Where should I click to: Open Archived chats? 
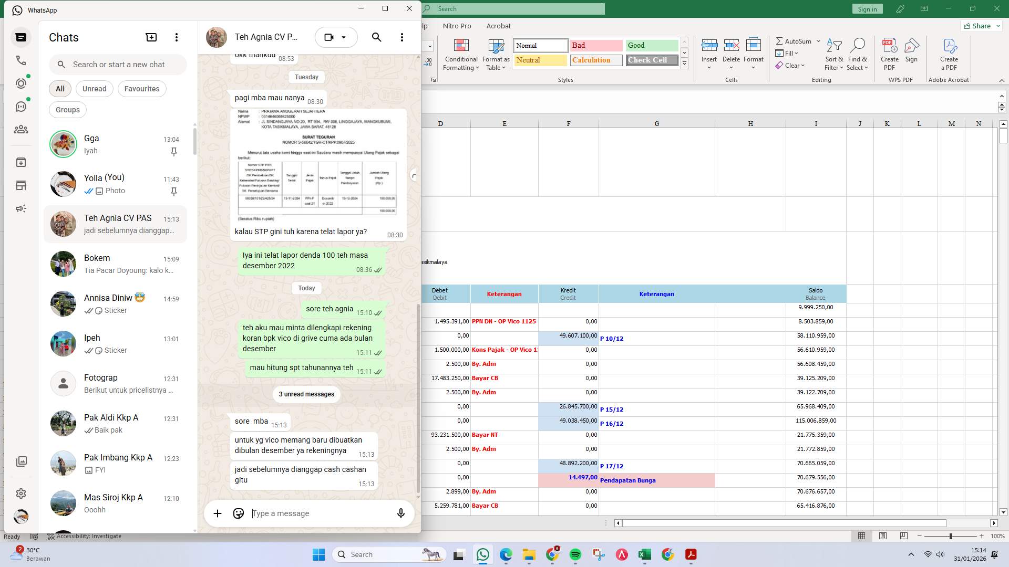(x=21, y=162)
